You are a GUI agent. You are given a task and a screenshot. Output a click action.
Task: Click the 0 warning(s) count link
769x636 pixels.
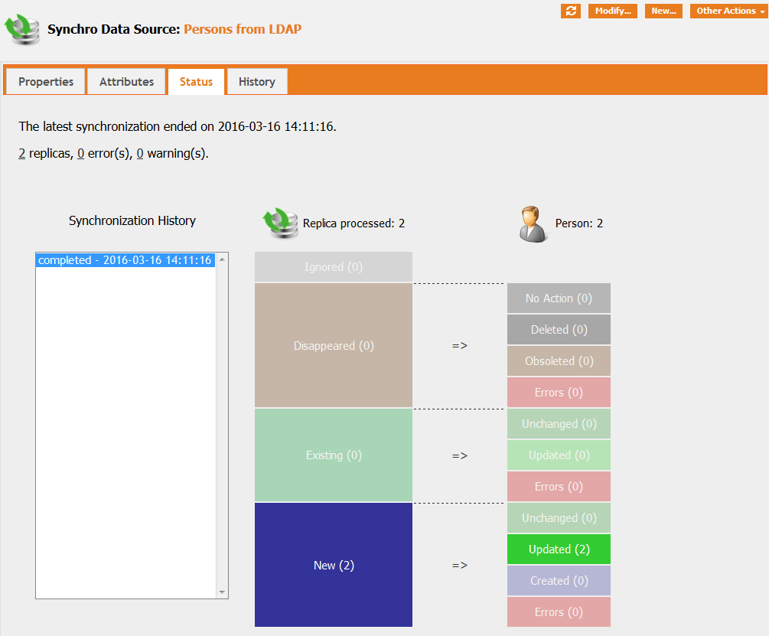tap(140, 153)
